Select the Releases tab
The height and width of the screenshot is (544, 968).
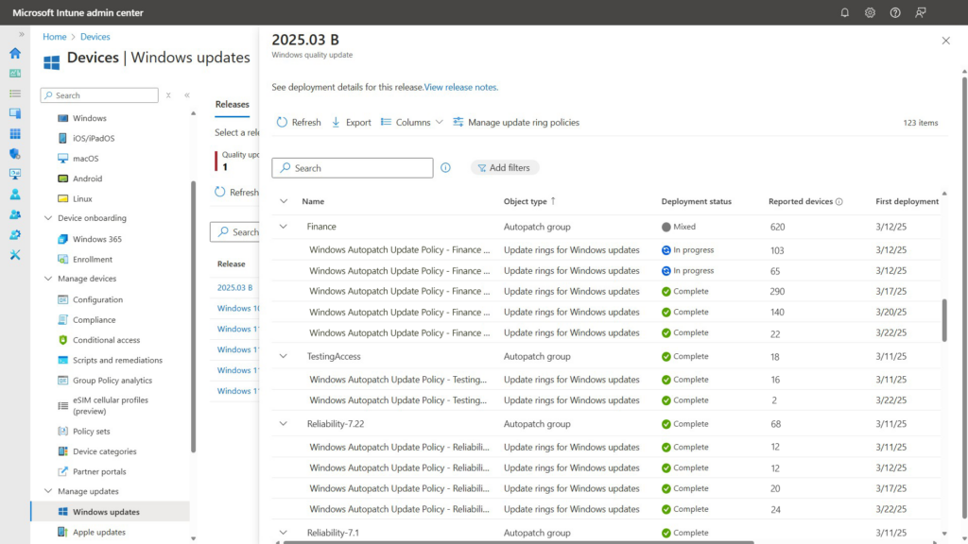click(x=233, y=104)
